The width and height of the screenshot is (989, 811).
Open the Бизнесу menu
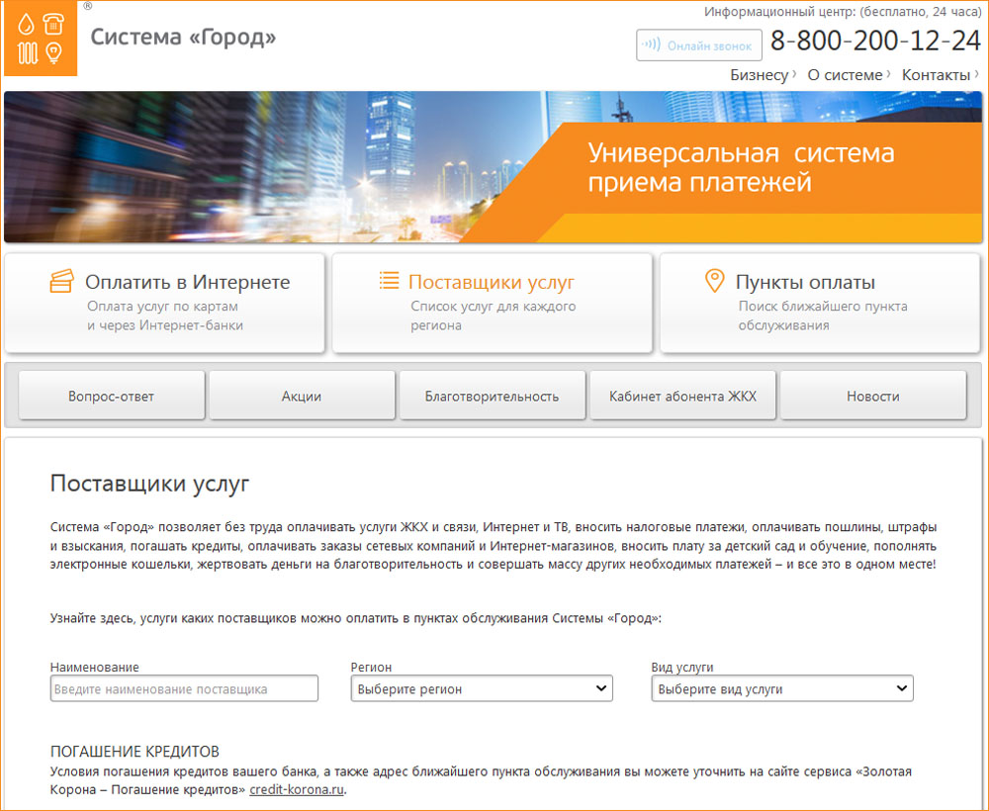(x=760, y=75)
